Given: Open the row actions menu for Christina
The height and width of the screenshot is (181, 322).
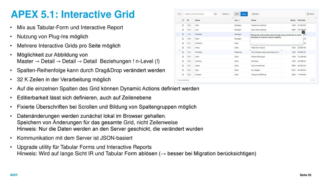Looking at the screenshot, I should 183,43.
